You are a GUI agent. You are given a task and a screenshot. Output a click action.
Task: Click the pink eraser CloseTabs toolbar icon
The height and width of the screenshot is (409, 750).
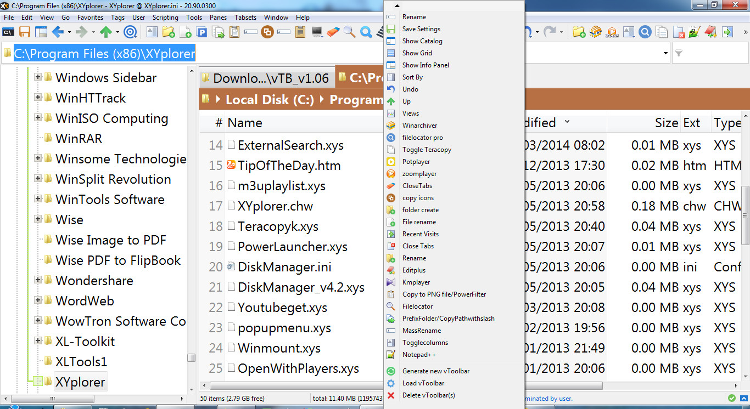(333, 32)
